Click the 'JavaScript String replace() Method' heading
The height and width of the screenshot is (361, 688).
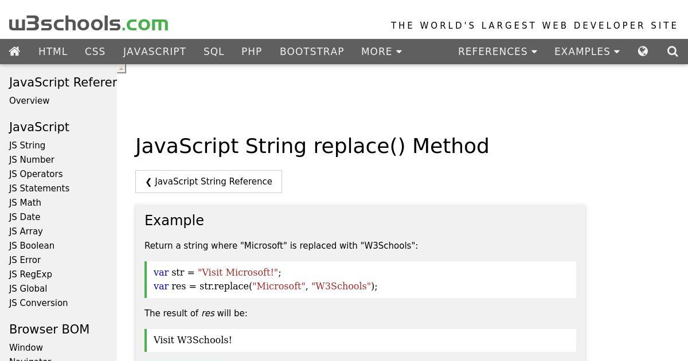[312, 146]
